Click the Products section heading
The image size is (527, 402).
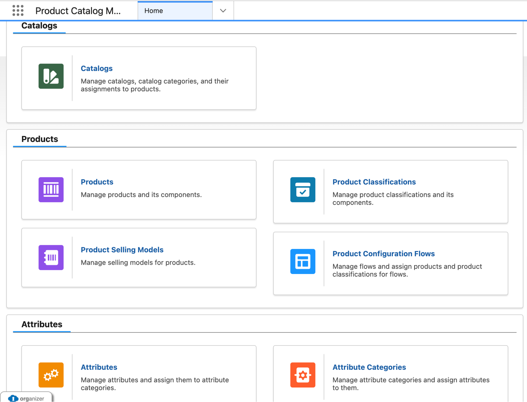click(x=40, y=139)
